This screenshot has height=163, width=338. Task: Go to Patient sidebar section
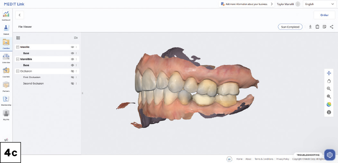pyautogui.click(x=6, y=30)
